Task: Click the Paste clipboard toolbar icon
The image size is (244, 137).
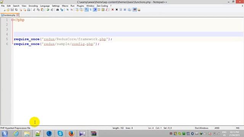Action: point(42,10)
